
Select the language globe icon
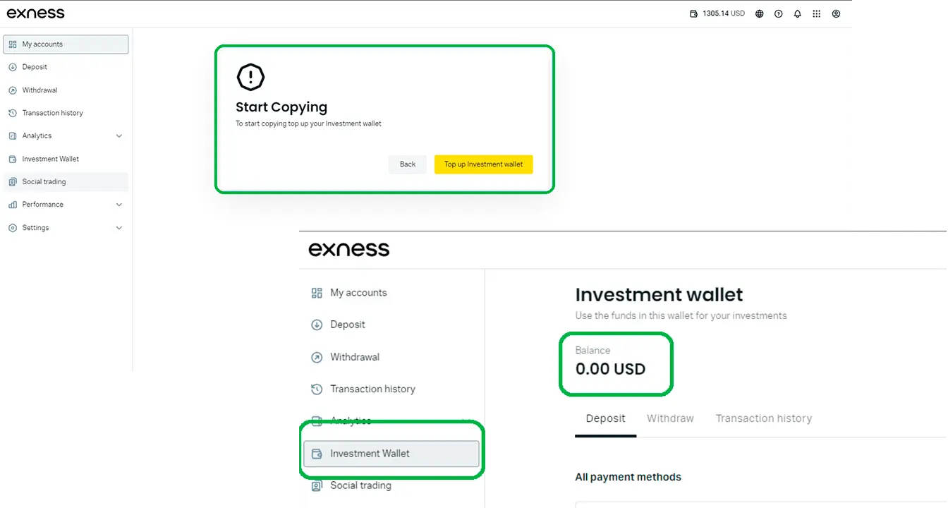[x=759, y=13]
